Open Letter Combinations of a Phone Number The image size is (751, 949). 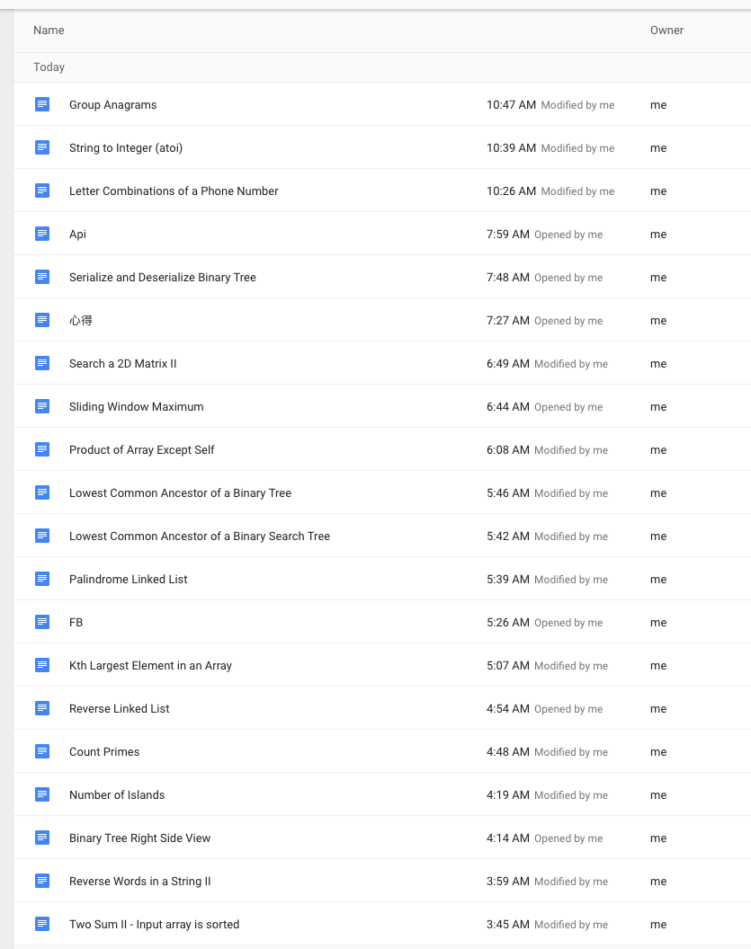[174, 191]
